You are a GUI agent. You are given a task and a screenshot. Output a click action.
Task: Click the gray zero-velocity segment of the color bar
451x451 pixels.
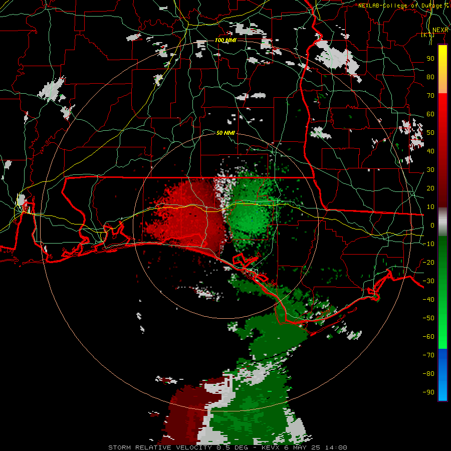[442, 222]
